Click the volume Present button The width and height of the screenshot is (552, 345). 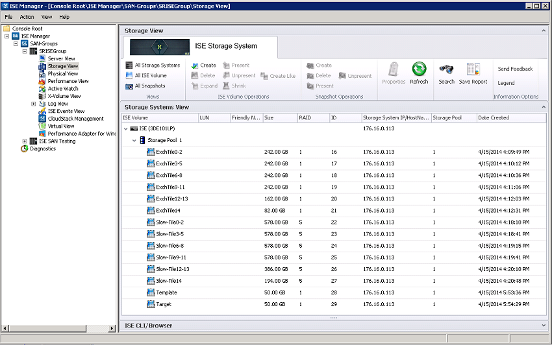click(236, 65)
